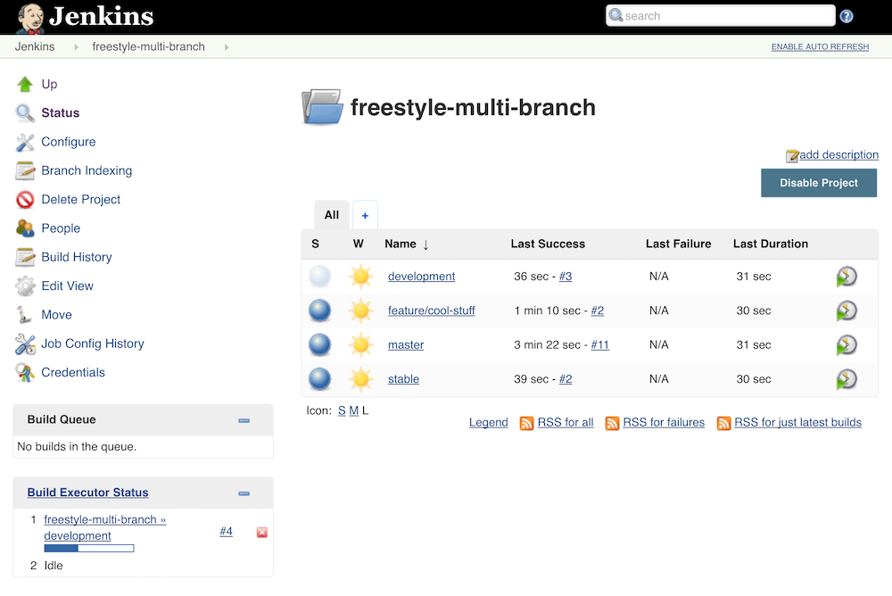The image size is (892, 596).
Task: Open freestyle-multi-branch » development executor link
Action: 104,527
